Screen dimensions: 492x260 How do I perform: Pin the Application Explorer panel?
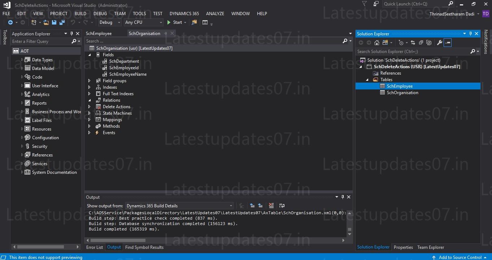[71, 34]
